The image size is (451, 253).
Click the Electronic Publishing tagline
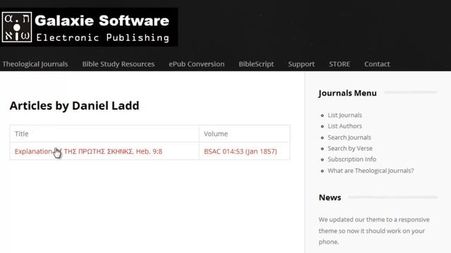103,37
